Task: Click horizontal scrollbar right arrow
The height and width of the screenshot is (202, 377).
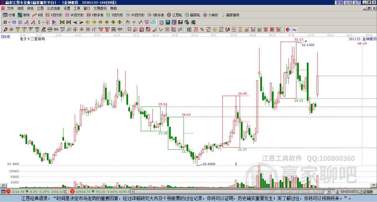Action: [328, 192]
